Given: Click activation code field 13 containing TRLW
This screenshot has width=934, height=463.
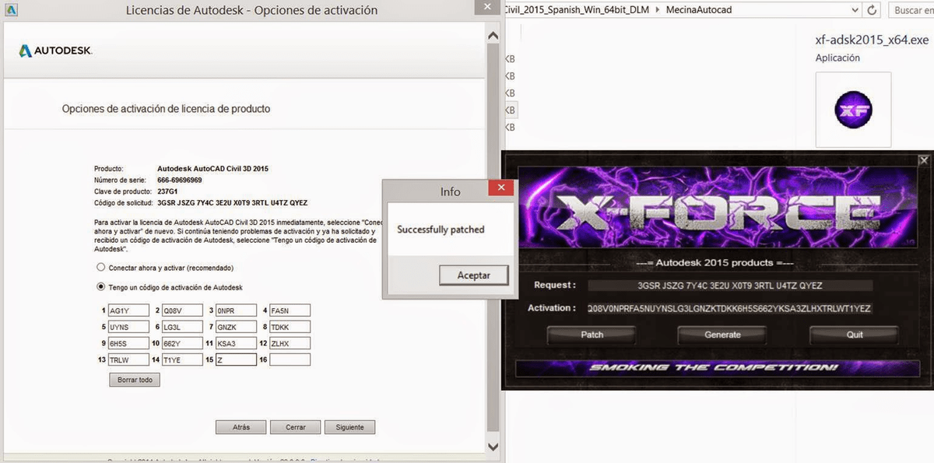Looking at the screenshot, I should pos(128,360).
